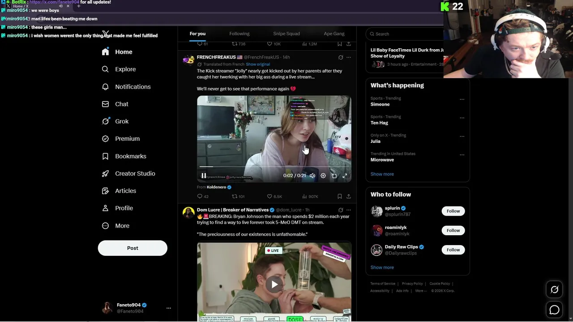The image size is (573, 322).
Task: Open the Koldenero source link
Action: (x=216, y=187)
